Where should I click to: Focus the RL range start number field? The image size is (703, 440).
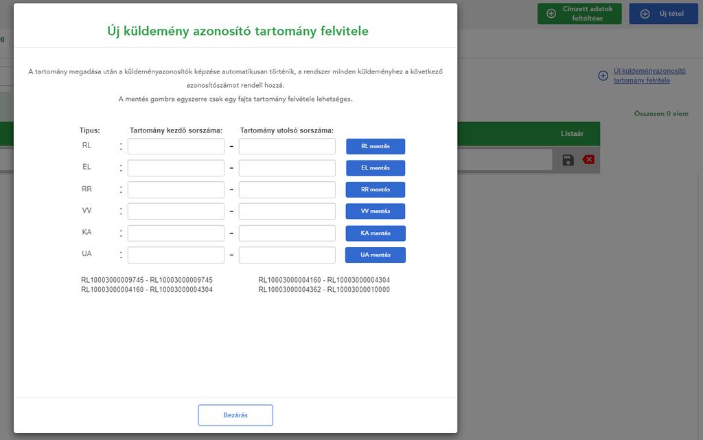coord(176,146)
